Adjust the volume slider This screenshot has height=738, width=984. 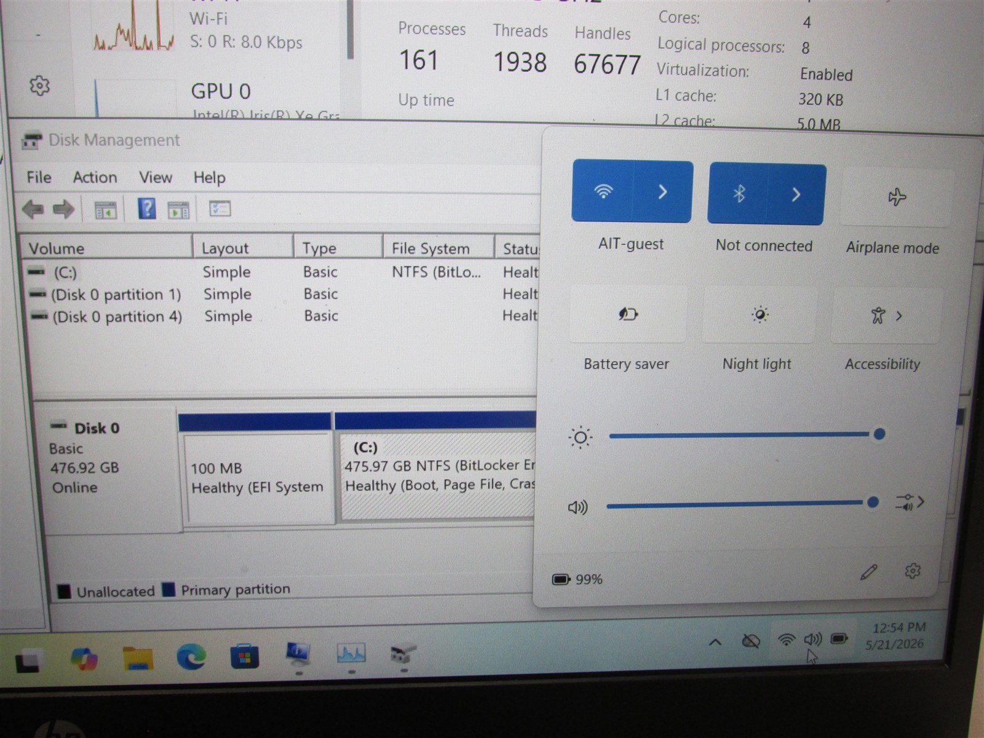pos(742,503)
